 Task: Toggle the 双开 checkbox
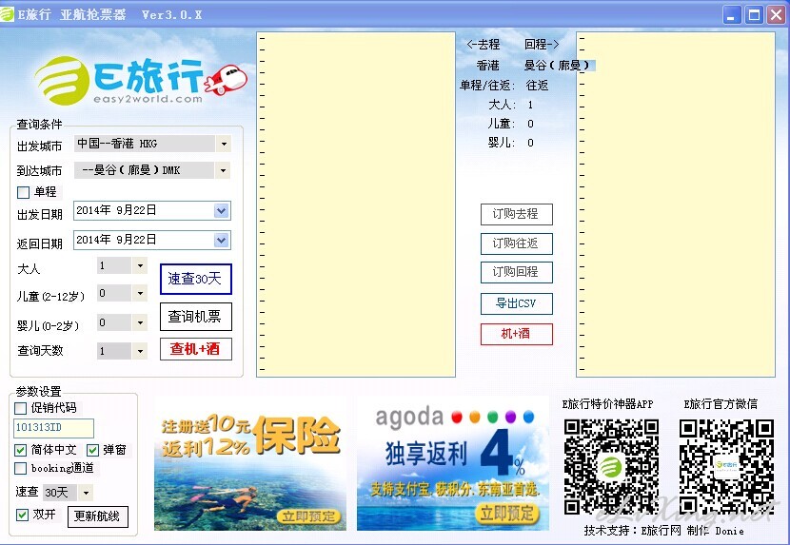tap(22, 515)
